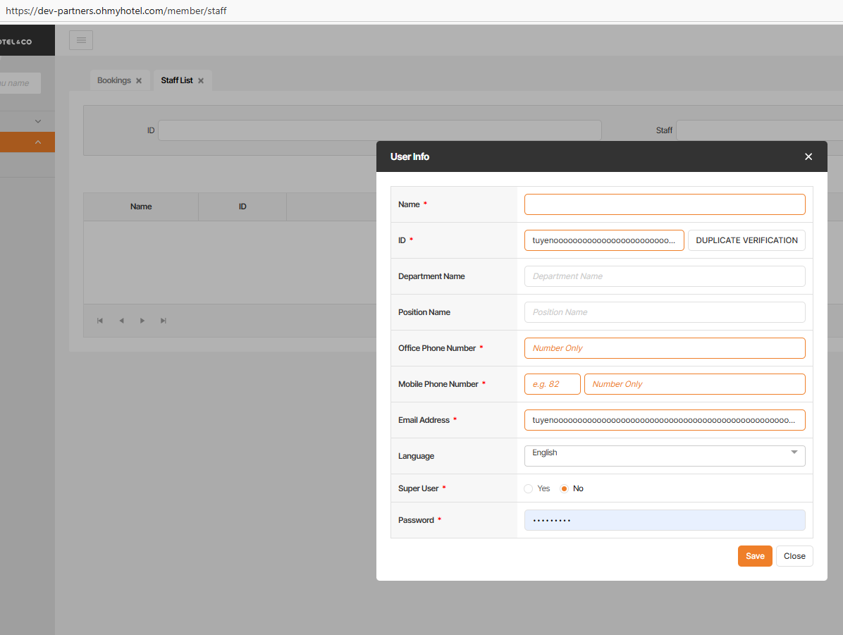Close the User Info dialog
Viewport: 843px width, 635px height.
(x=808, y=156)
